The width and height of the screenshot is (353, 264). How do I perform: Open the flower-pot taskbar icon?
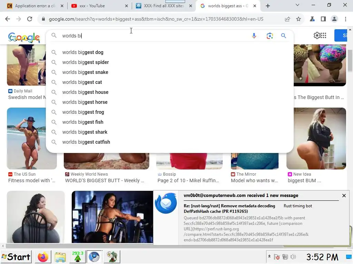(x=112, y=257)
